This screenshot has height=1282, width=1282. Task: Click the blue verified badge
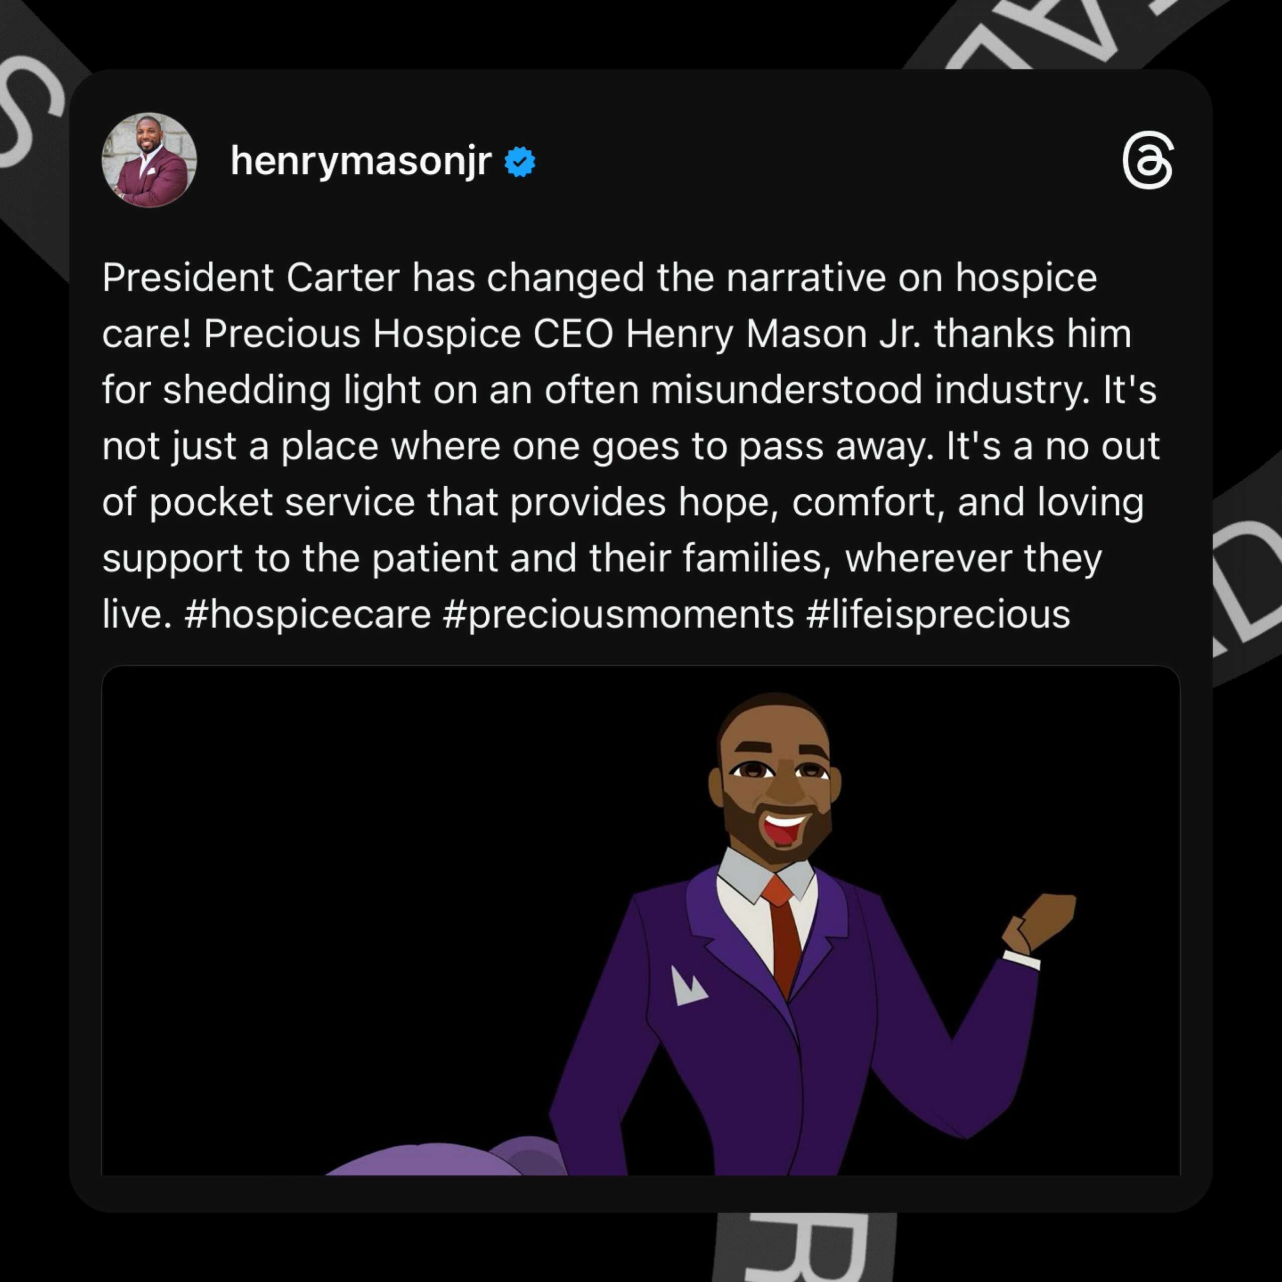pyautogui.click(x=520, y=162)
